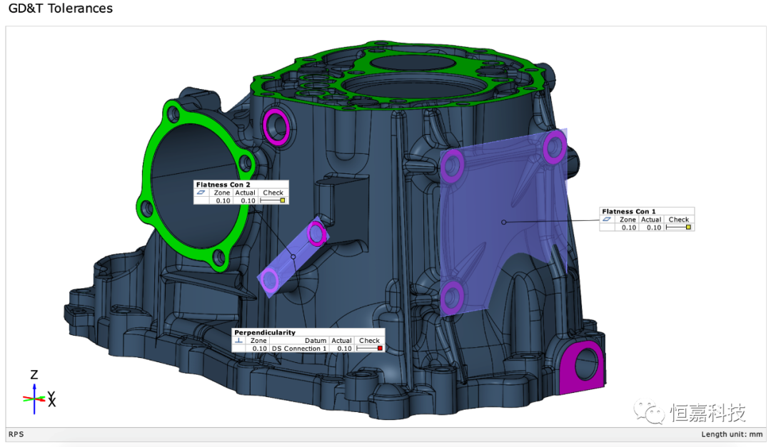Select the Flatness Con 1 label title
Viewport: 771px width, 447px height.
pos(628,211)
